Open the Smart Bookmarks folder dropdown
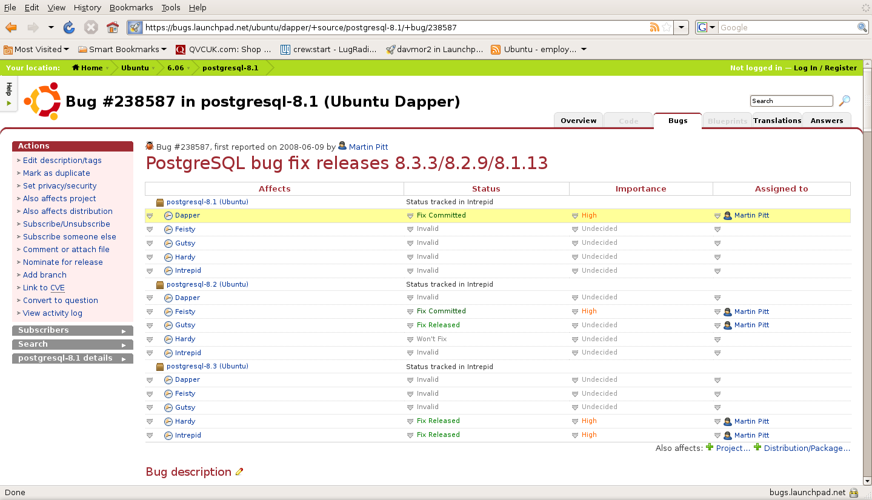 click(164, 50)
